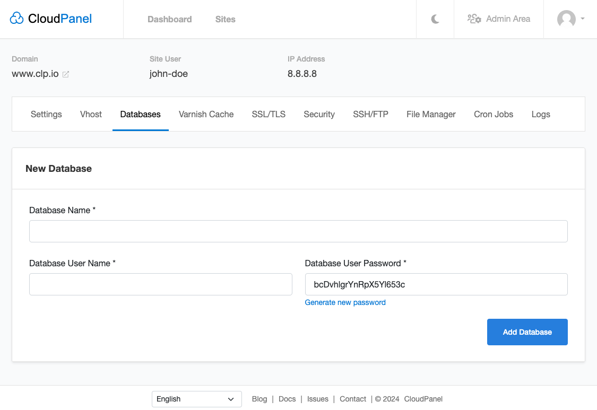Click the Database User Password field
The height and width of the screenshot is (410, 597).
(x=436, y=284)
